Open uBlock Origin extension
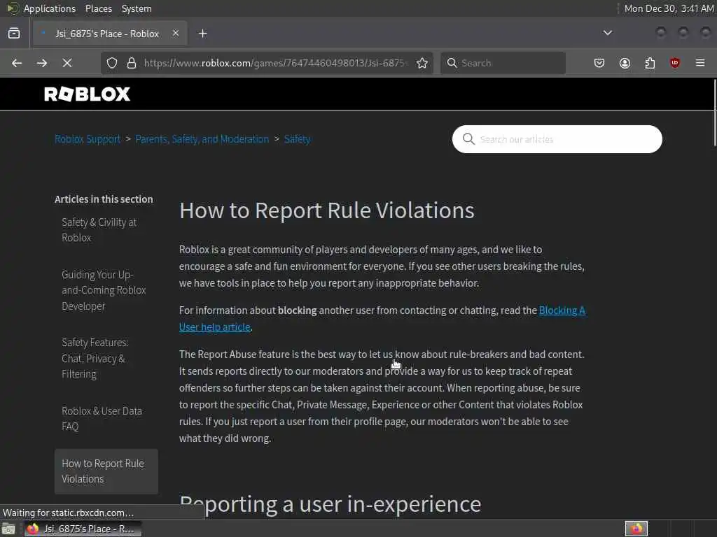The height and width of the screenshot is (537, 717). tap(675, 63)
